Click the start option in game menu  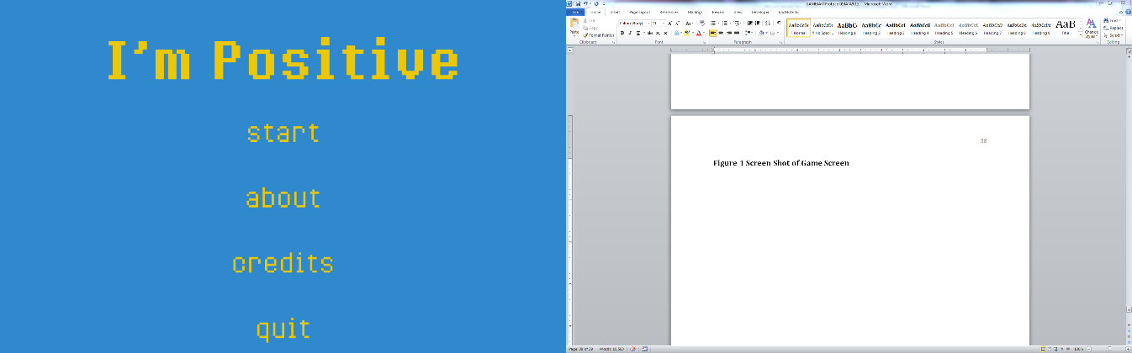283,133
